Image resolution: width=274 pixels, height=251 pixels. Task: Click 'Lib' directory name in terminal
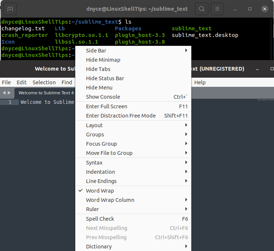click(60, 28)
